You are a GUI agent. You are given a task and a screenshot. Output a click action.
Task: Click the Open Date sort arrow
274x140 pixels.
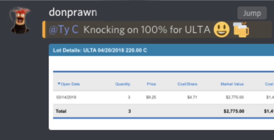pos(59,84)
